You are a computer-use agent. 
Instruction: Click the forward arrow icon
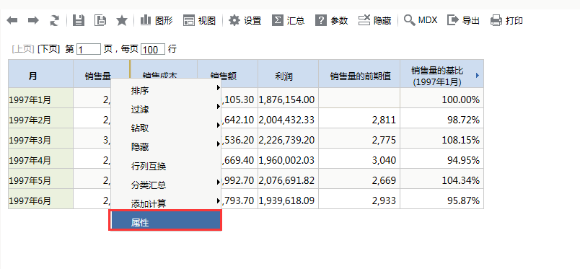pyautogui.click(x=33, y=20)
